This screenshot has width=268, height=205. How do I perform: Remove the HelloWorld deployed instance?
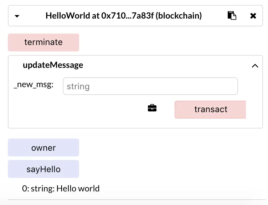point(253,16)
